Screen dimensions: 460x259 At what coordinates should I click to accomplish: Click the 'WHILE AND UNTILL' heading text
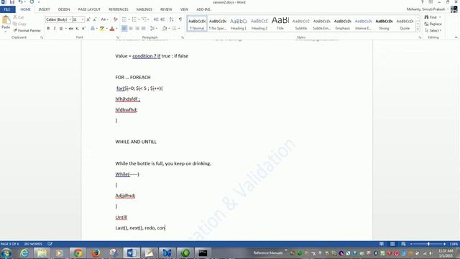point(136,142)
